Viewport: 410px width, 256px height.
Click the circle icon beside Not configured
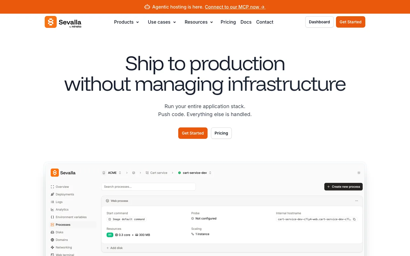tap(192, 218)
